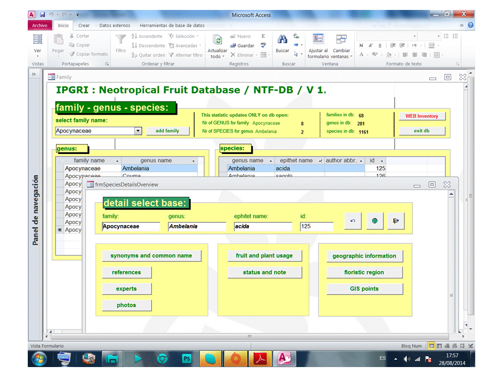Click the Reemplazar icon in Buscar group
The height and width of the screenshot is (377, 503).
pos(297,36)
